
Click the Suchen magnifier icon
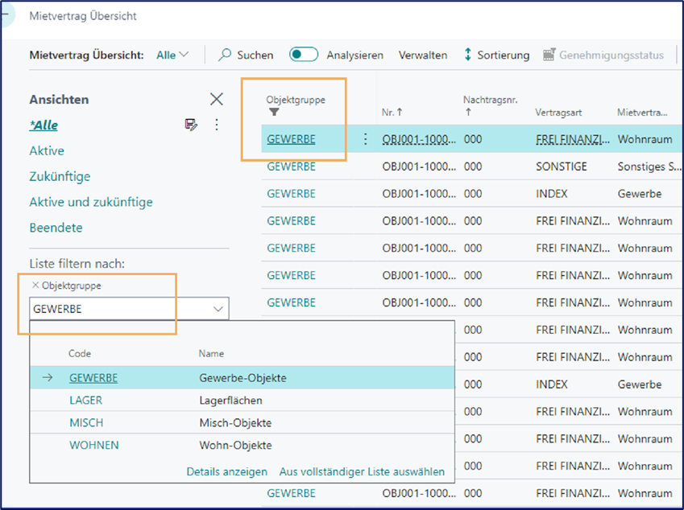coord(226,55)
